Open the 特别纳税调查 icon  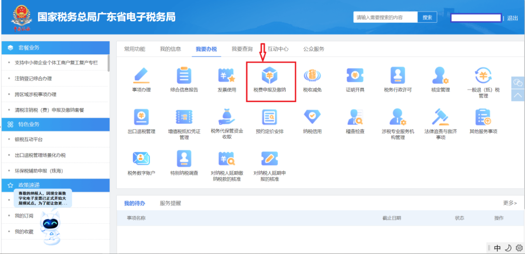[184, 158]
